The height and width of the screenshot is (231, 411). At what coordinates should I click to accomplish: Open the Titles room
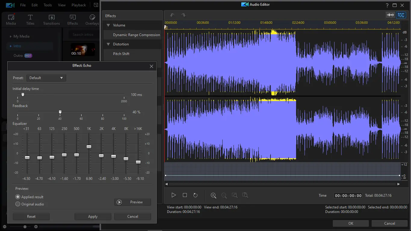tap(30, 20)
